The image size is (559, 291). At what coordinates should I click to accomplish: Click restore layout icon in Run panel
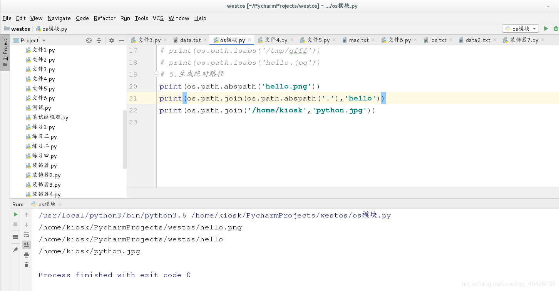point(15,237)
